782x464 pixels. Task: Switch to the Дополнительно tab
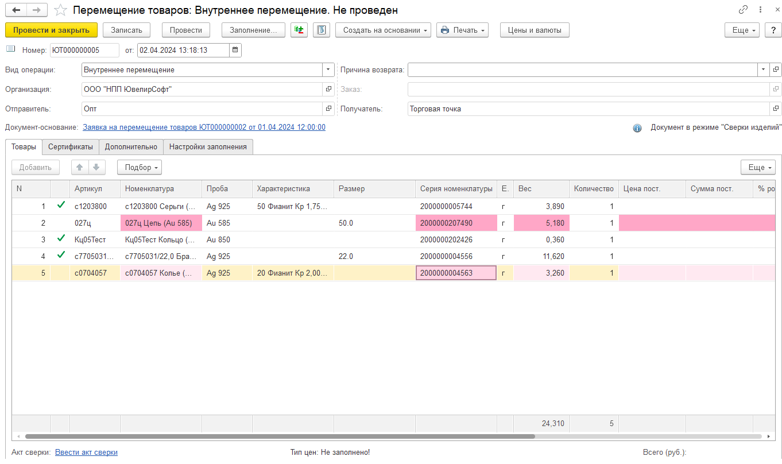pos(131,147)
